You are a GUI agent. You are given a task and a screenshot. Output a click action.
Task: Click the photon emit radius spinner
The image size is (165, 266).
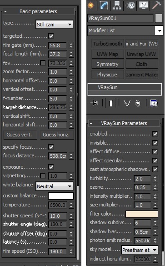(155, 241)
